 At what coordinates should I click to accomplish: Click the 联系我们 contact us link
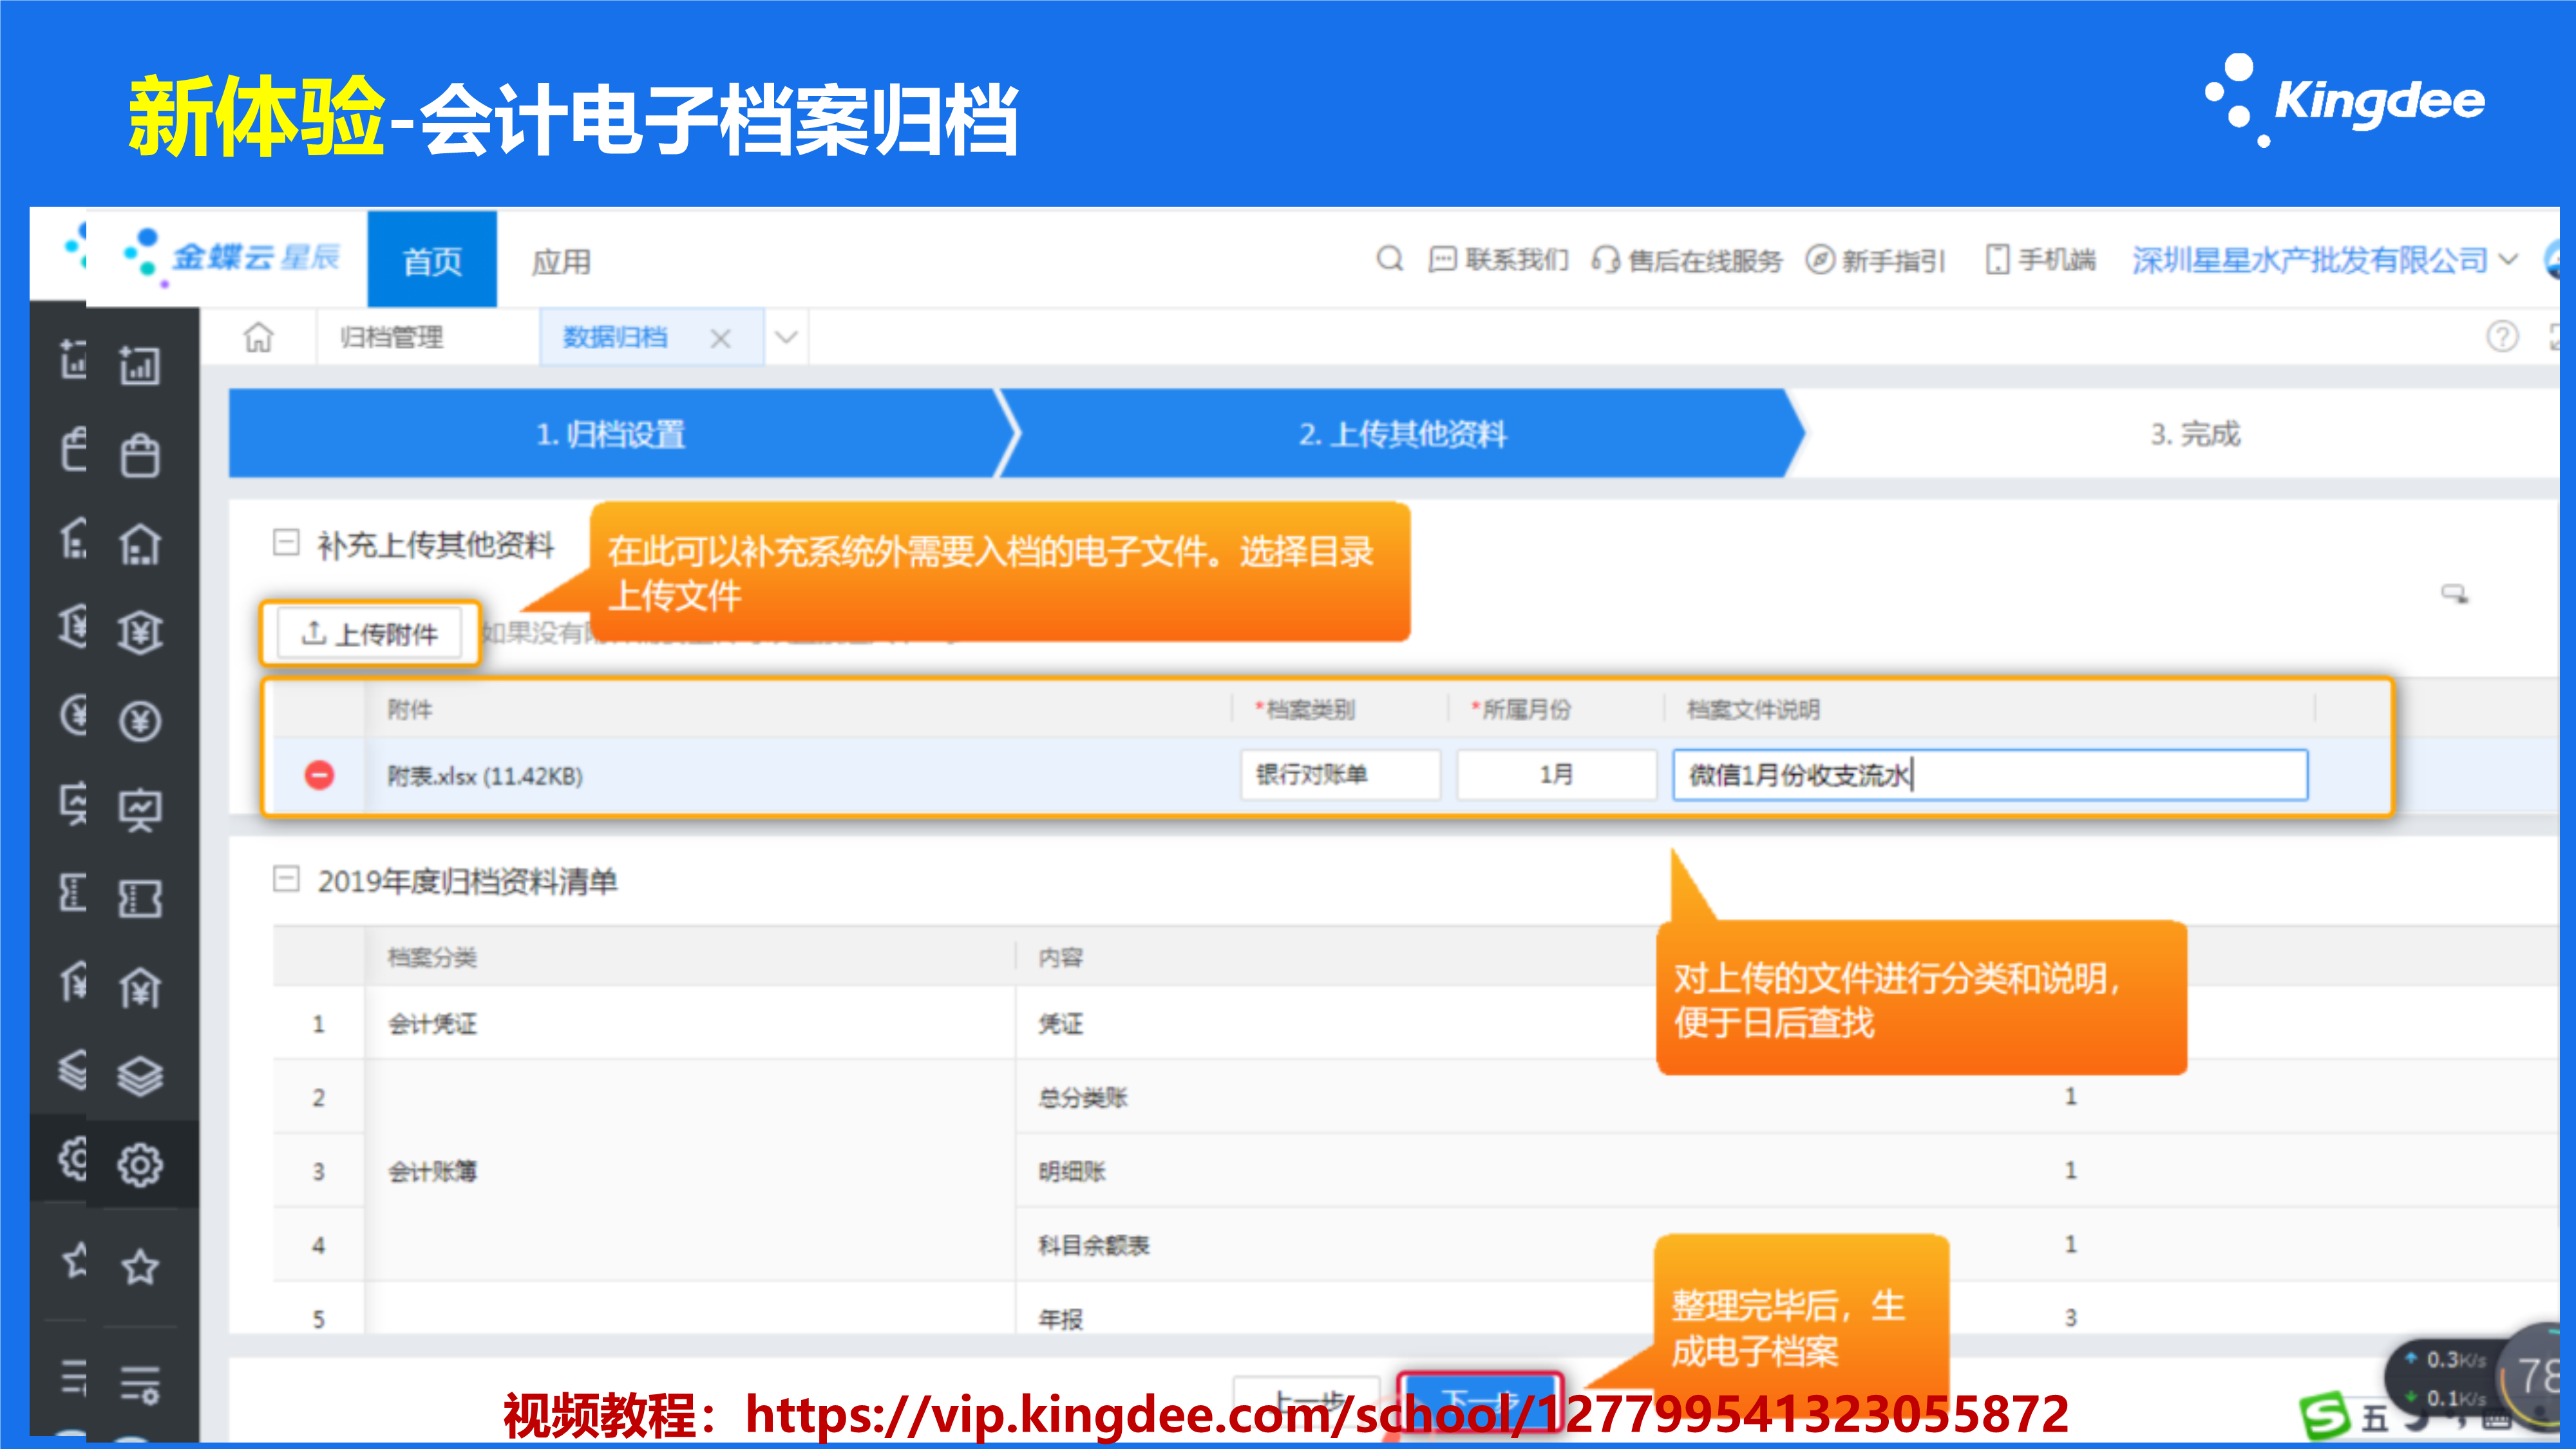(1498, 260)
